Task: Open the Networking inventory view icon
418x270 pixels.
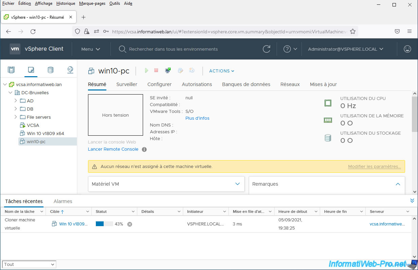Action: (x=70, y=70)
